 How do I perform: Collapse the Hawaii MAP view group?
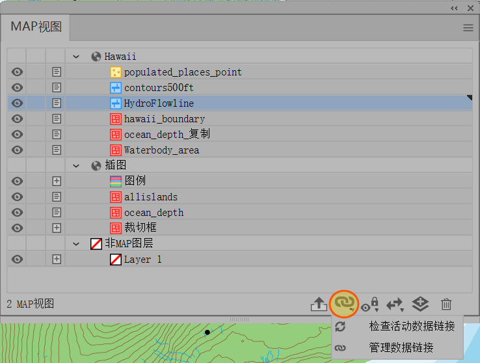click(x=76, y=57)
